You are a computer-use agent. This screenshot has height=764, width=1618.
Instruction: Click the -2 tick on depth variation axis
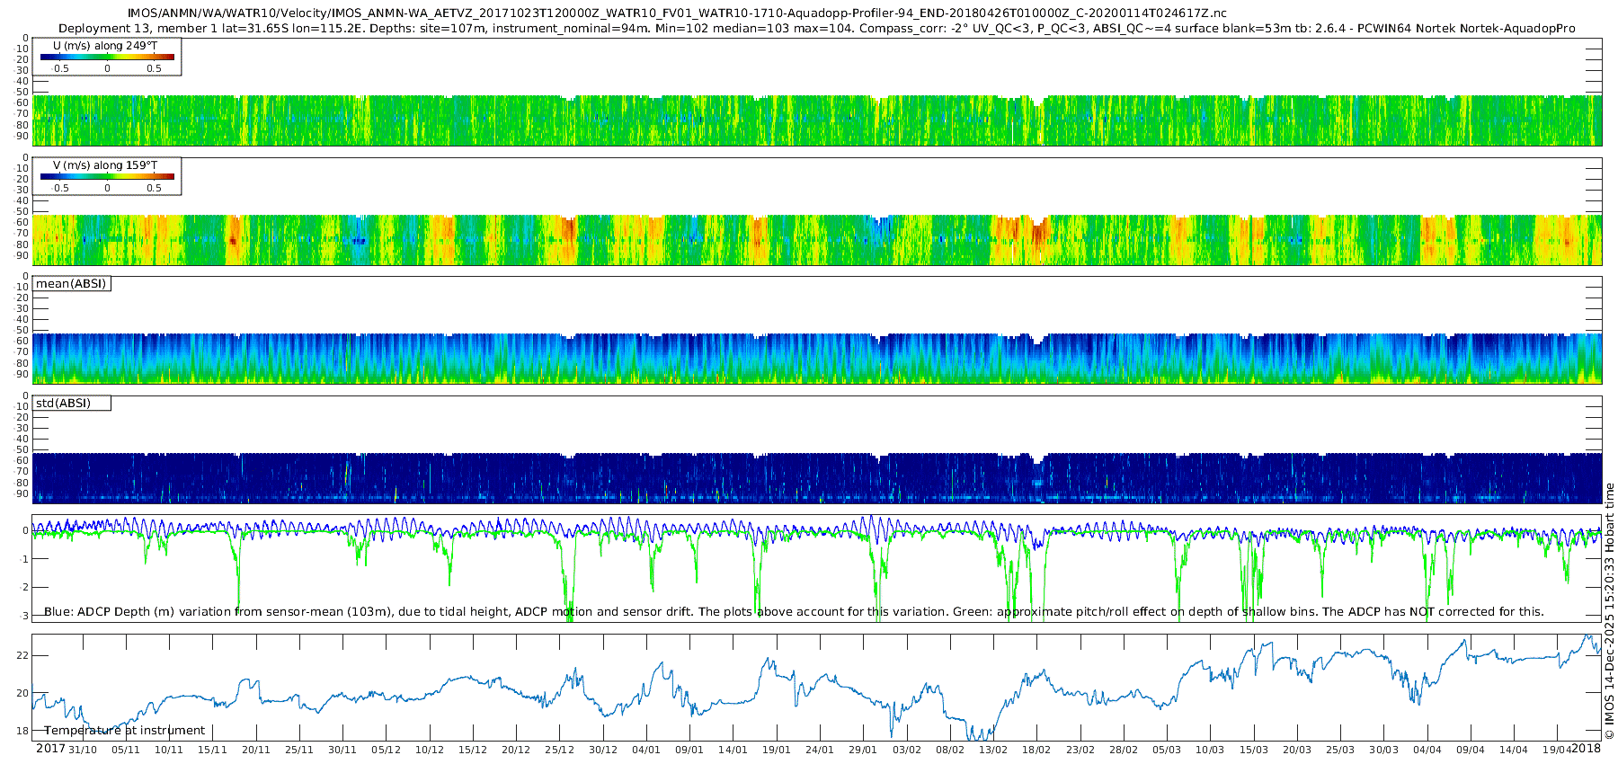[23, 587]
